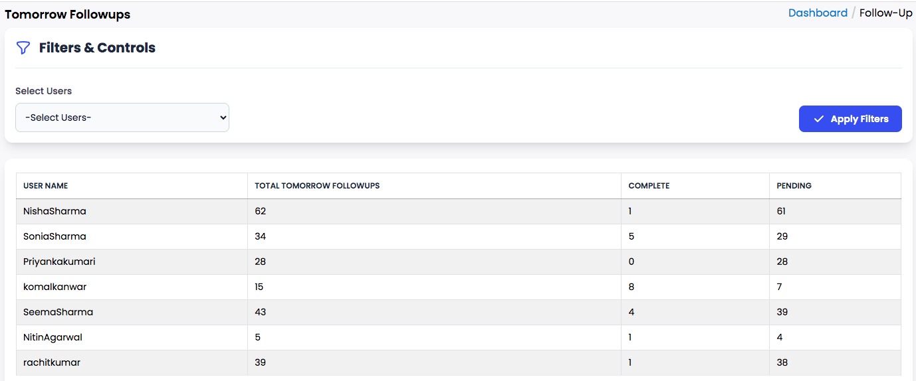Select SeemaSharma's total followups value 43
This screenshot has width=916, height=381.
tap(261, 312)
